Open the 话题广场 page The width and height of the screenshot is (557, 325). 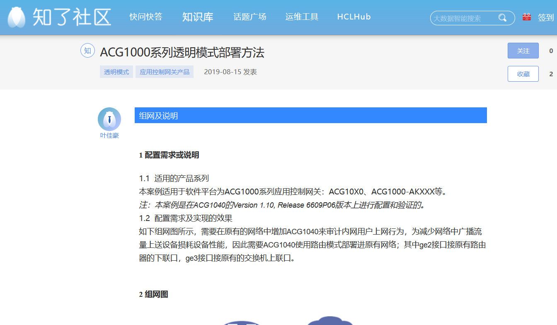coord(250,17)
